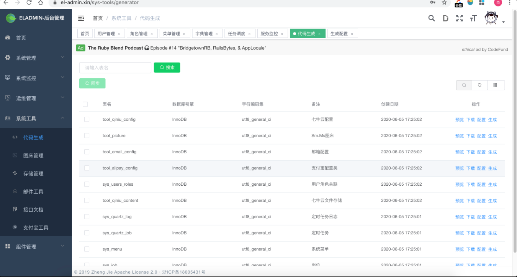
Task: Click the font size (TT) icon
Action: (473, 18)
